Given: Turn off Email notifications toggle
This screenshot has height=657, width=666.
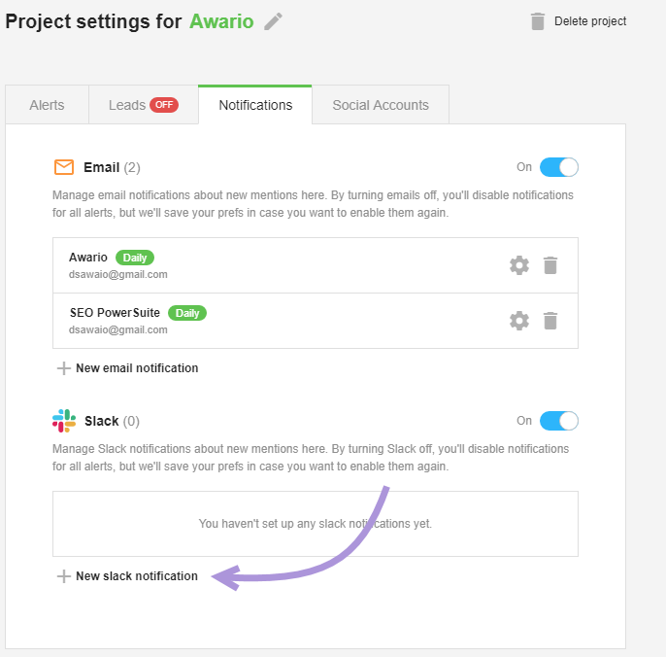Looking at the screenshot, I should [558, 167].
